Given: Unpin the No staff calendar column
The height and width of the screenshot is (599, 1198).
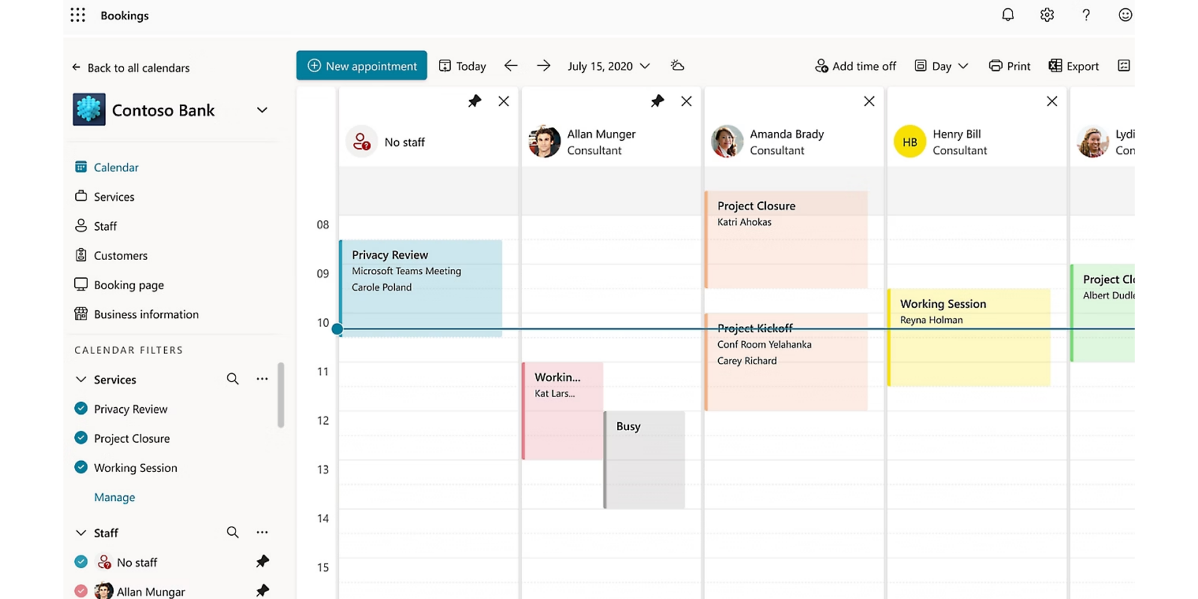Looking at the screenshot, I should (474, 101).
